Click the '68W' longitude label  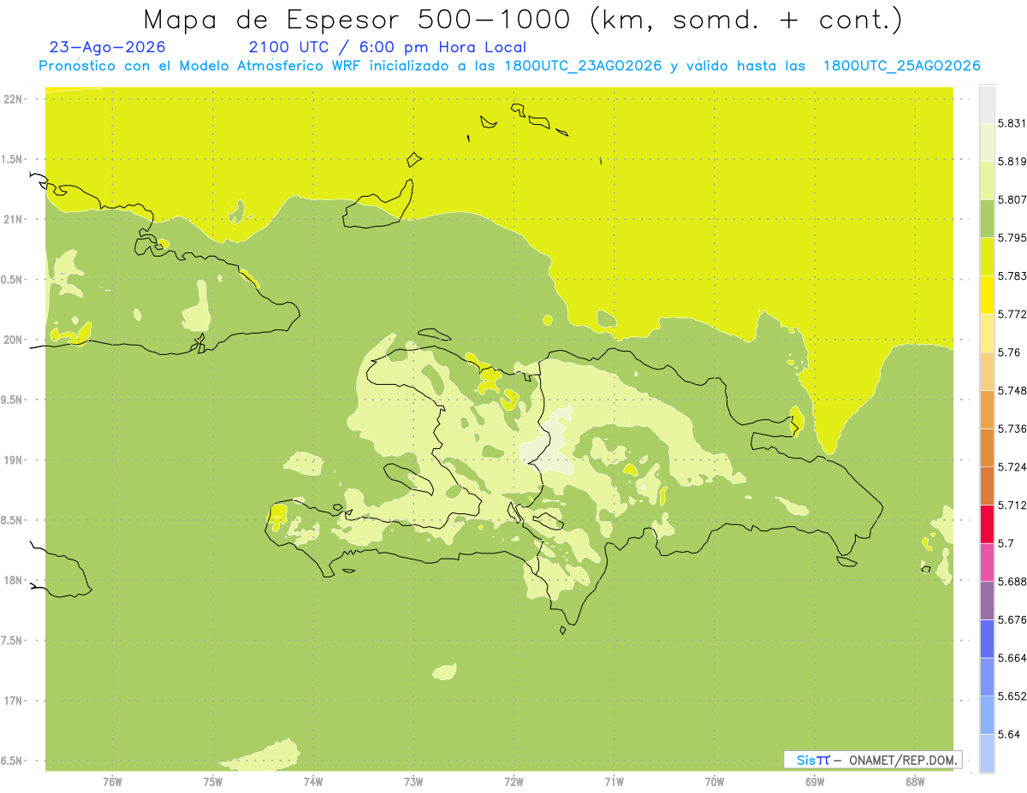pos(915,782)
